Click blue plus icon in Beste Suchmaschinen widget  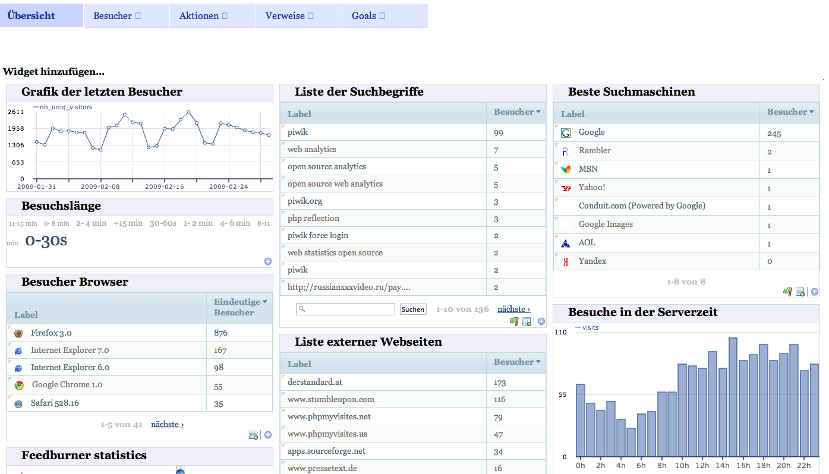point(815,292)
